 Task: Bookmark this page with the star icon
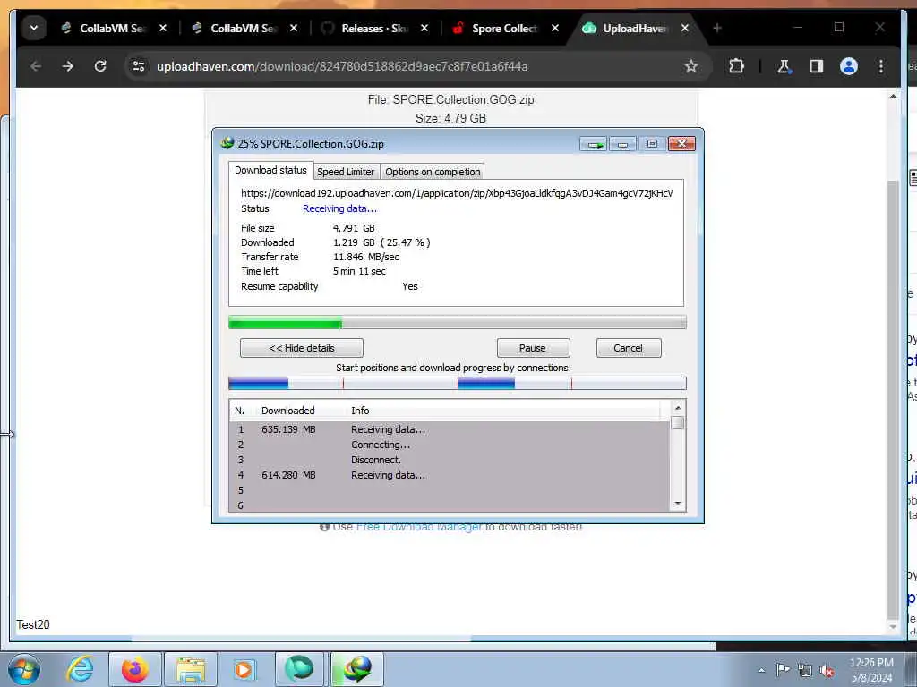tap(690, 66)
